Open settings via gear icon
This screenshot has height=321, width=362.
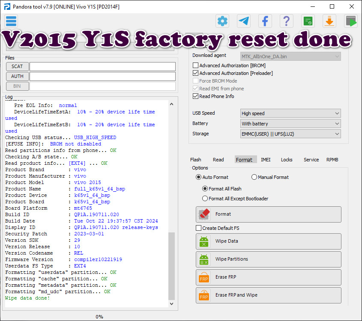222,21
